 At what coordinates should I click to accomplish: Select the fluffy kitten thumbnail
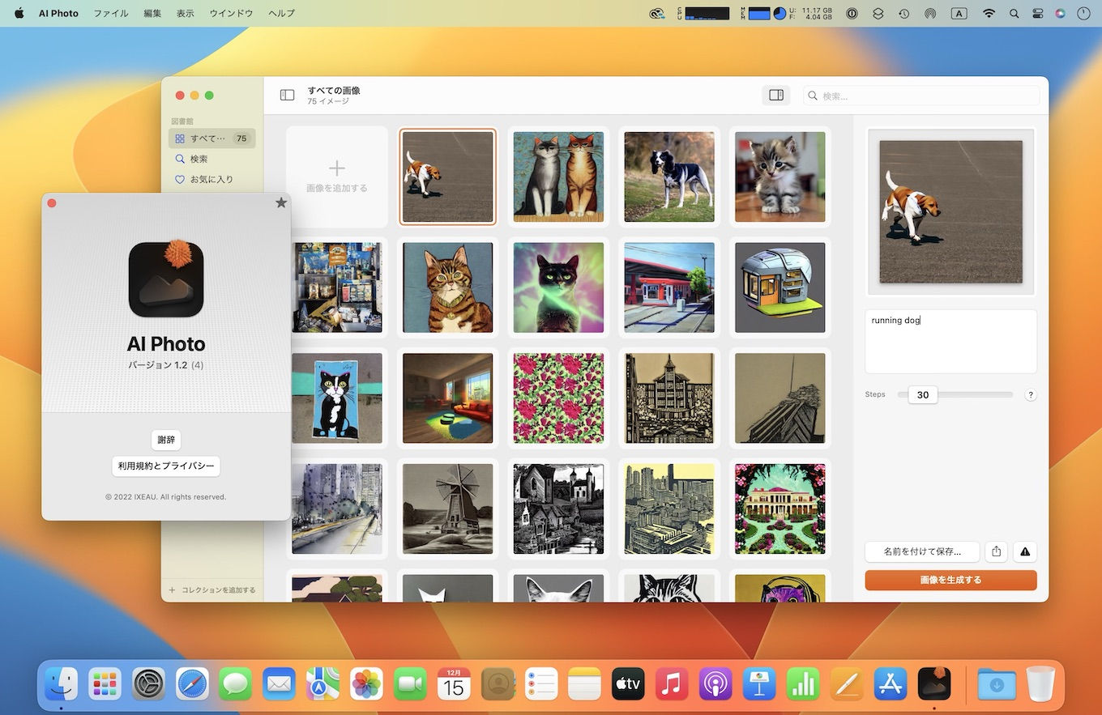tap(780, 177)
